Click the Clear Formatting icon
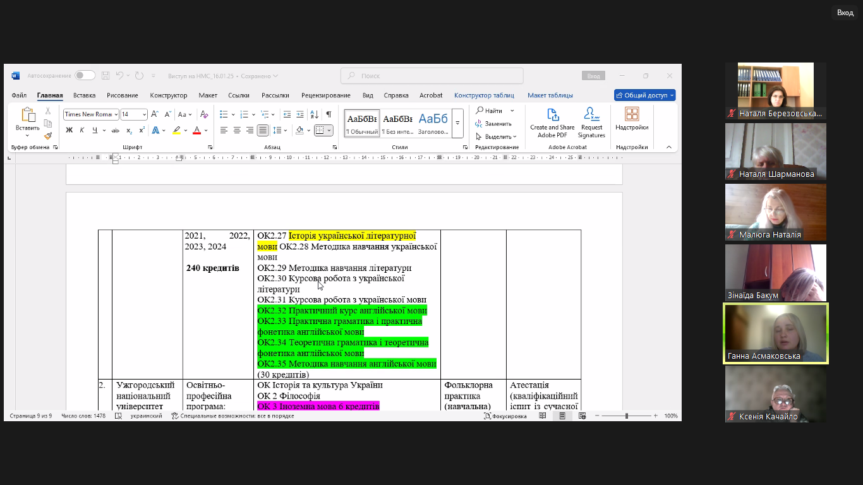The image size is (863, 485). coord(204,114)
